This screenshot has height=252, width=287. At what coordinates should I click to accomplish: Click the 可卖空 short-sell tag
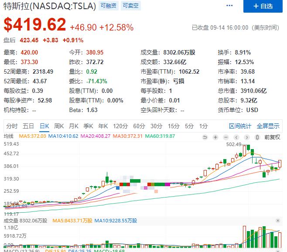(131, 6)
